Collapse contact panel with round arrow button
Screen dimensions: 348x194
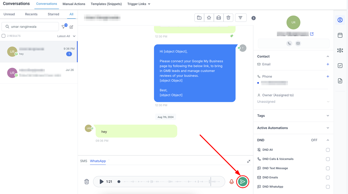click(254, 18)
